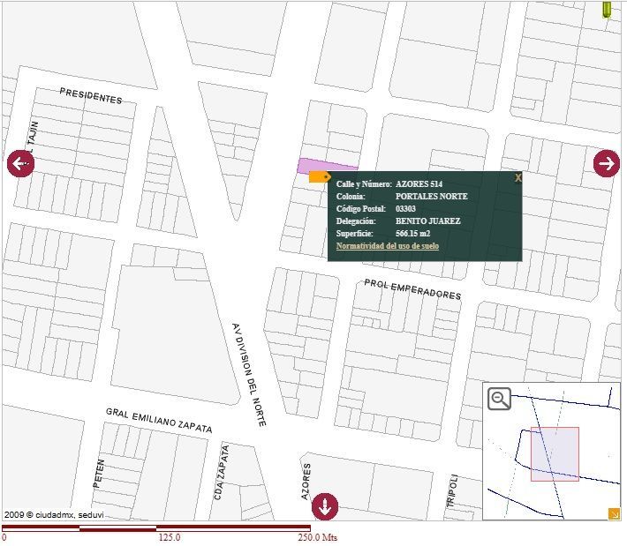This screenshot has width=627, height=546.
Task: Click the PRESIDENTES street label
Action: tap(91, 96)
